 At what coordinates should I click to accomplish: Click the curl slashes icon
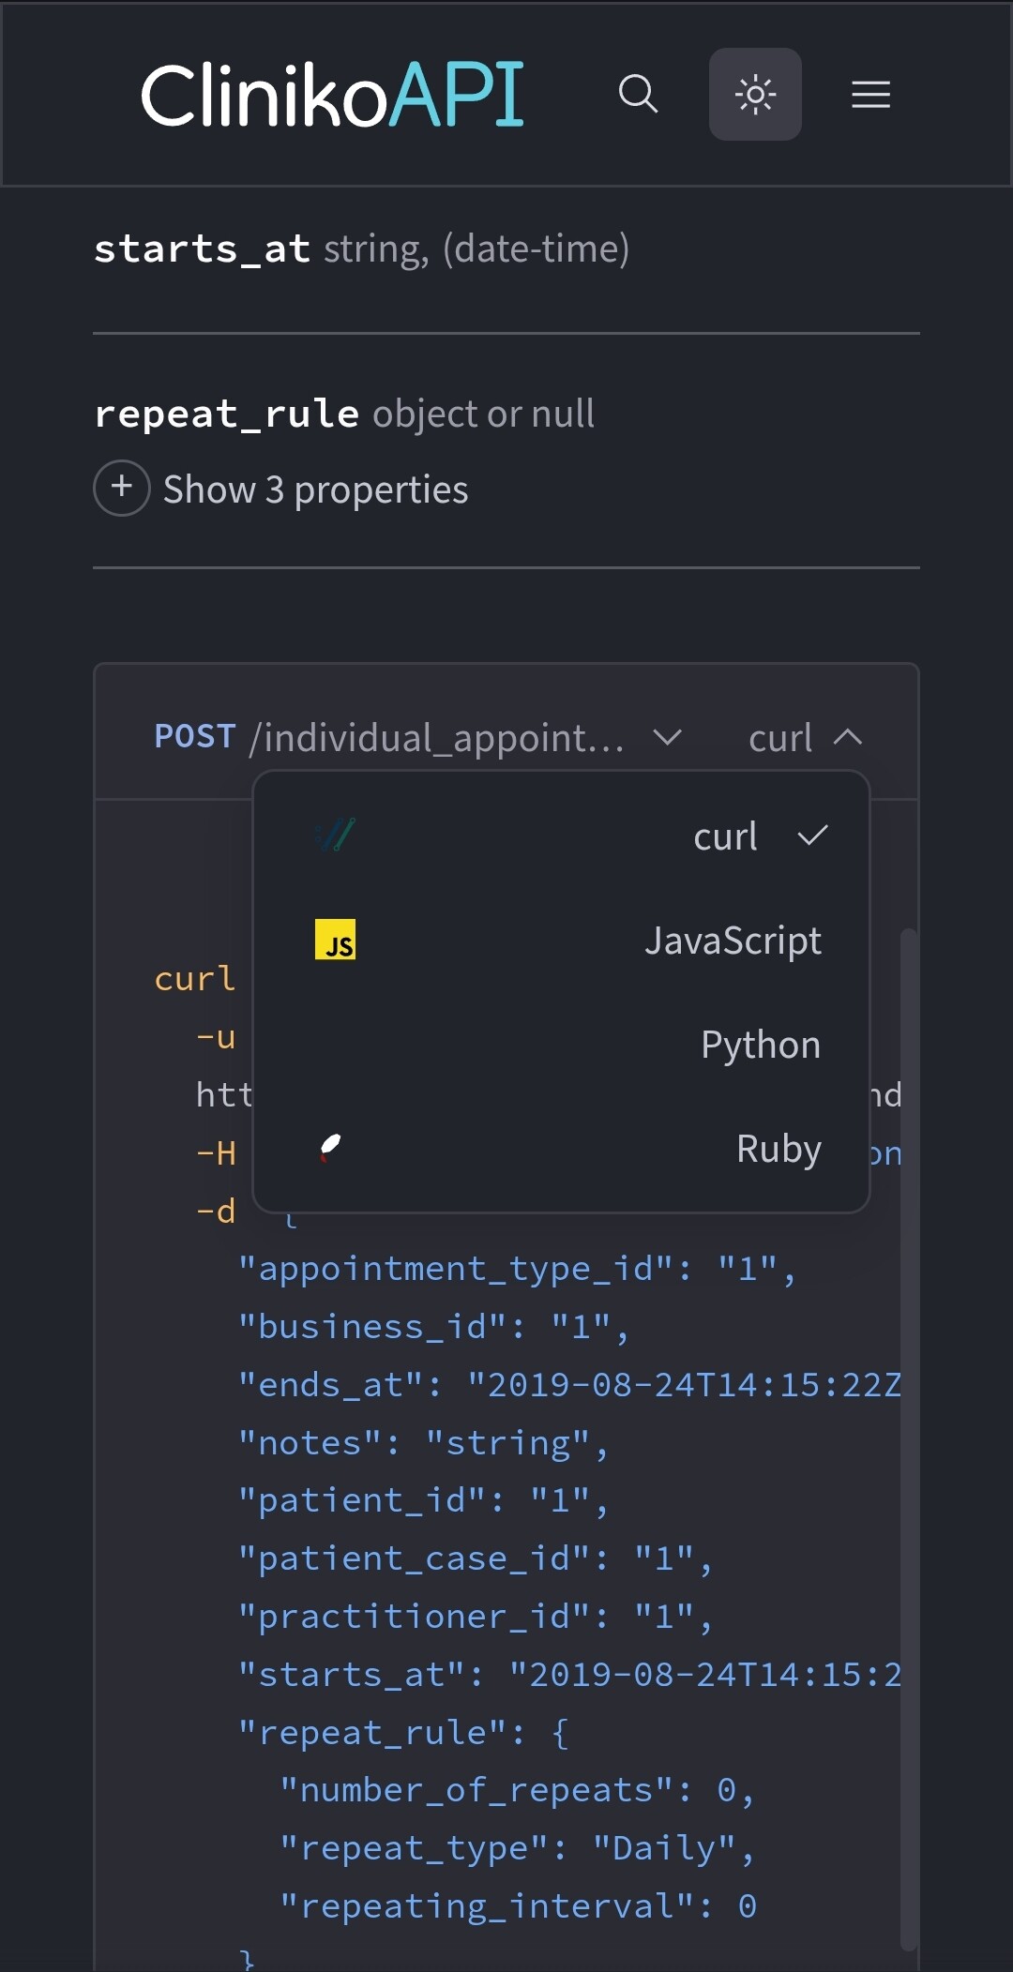[x=335, y=835]
